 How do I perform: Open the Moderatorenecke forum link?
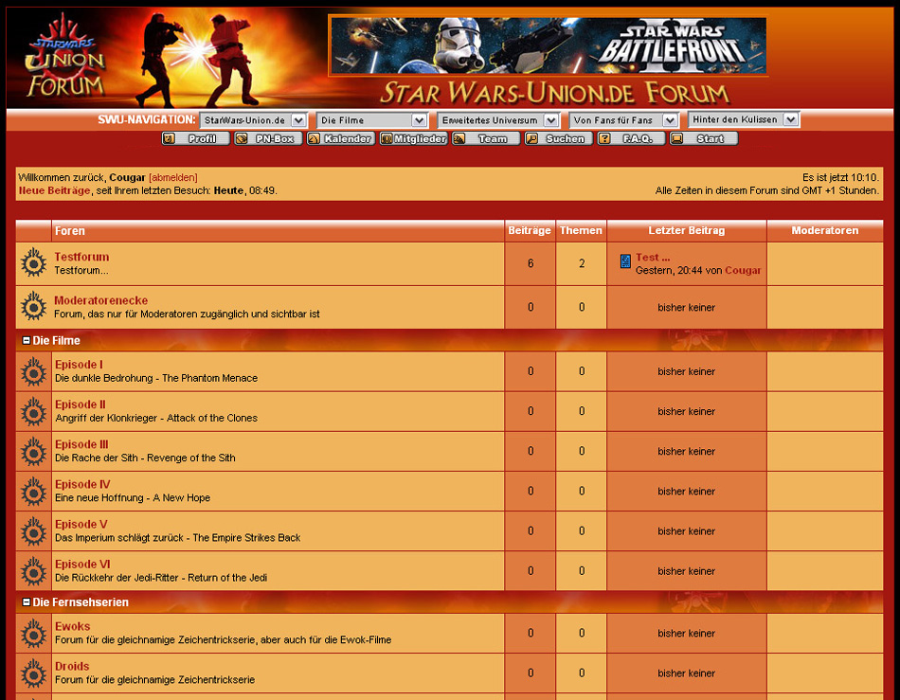tap(101, 300)
